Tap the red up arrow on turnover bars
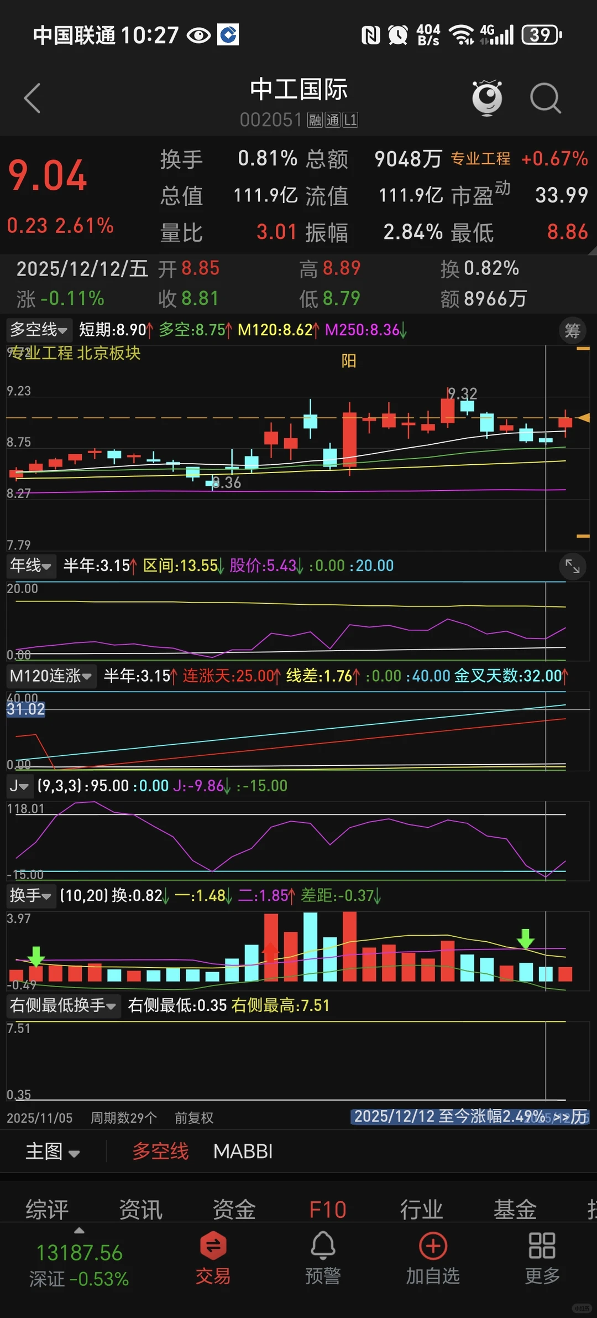The width and height of the screenshot is (597, 1318). tap(270, 952)
